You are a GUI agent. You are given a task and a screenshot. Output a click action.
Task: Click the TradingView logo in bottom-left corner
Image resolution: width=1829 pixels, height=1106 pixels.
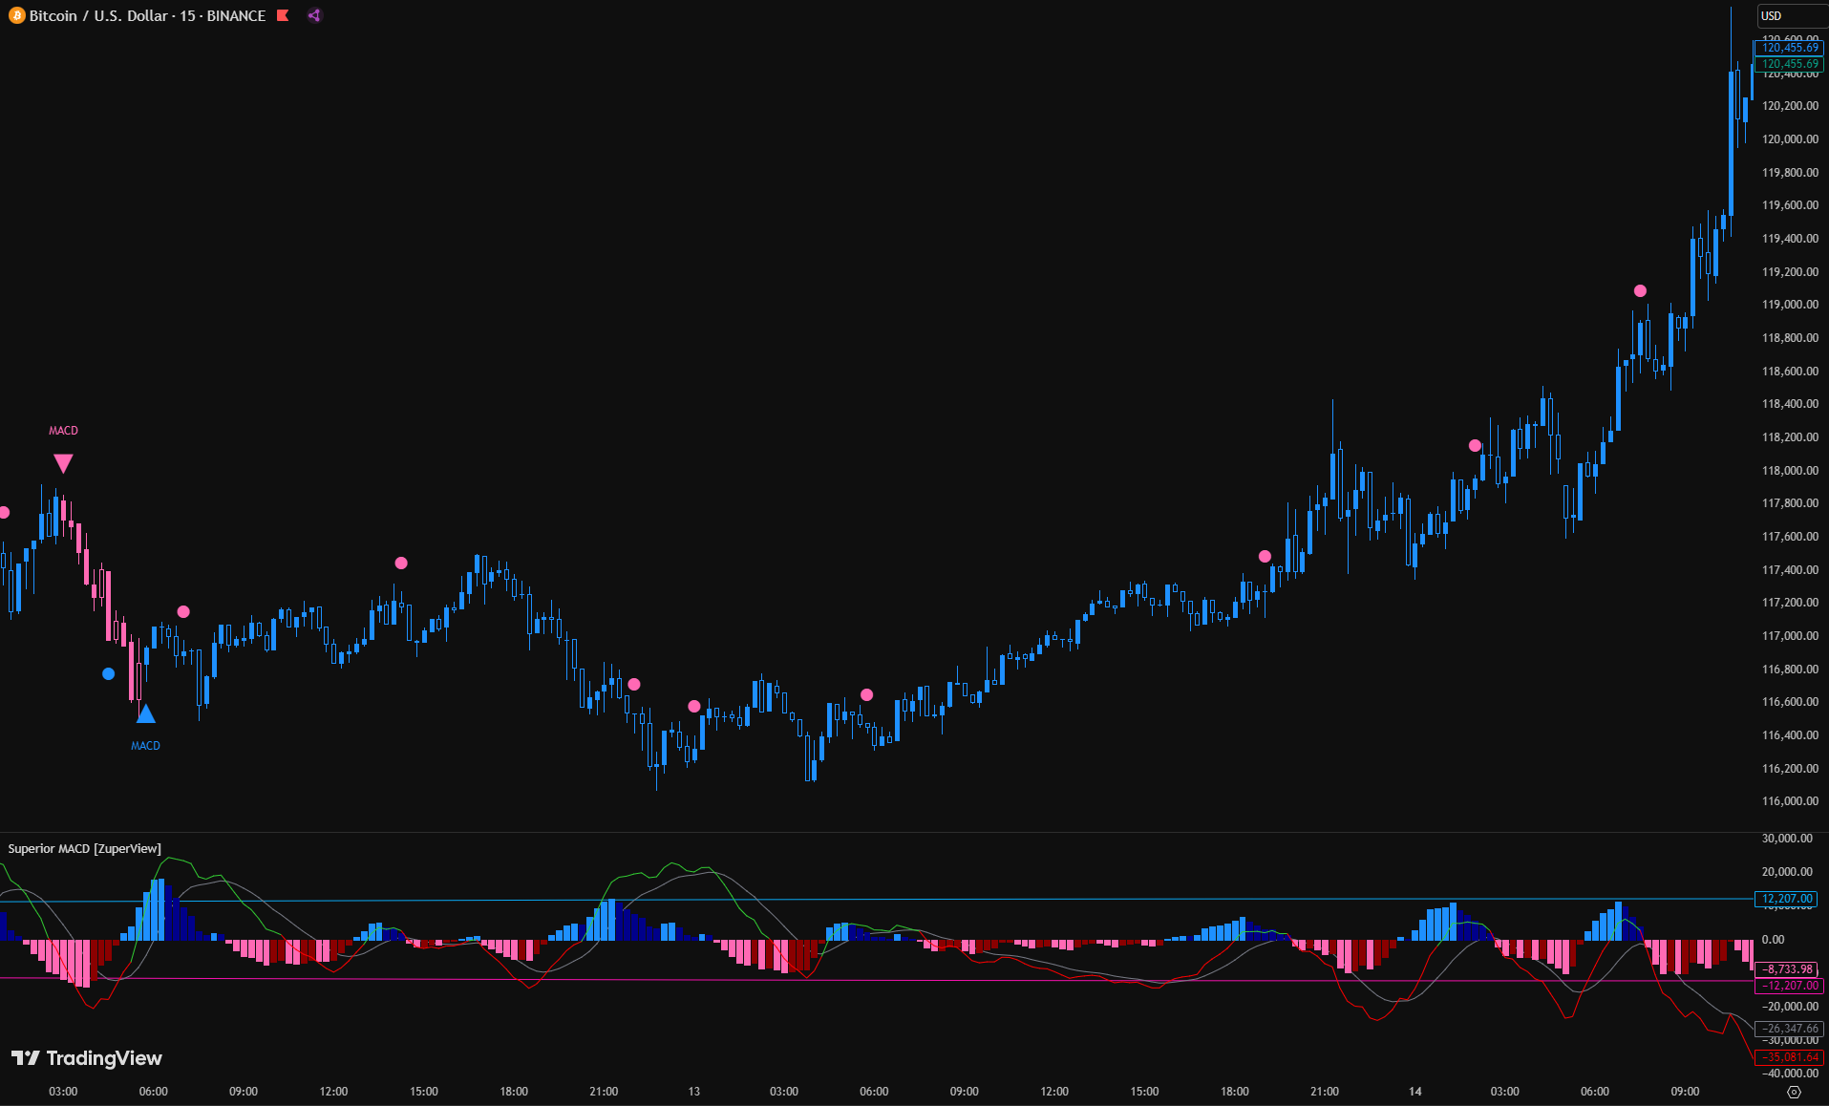click(87, 1057)
